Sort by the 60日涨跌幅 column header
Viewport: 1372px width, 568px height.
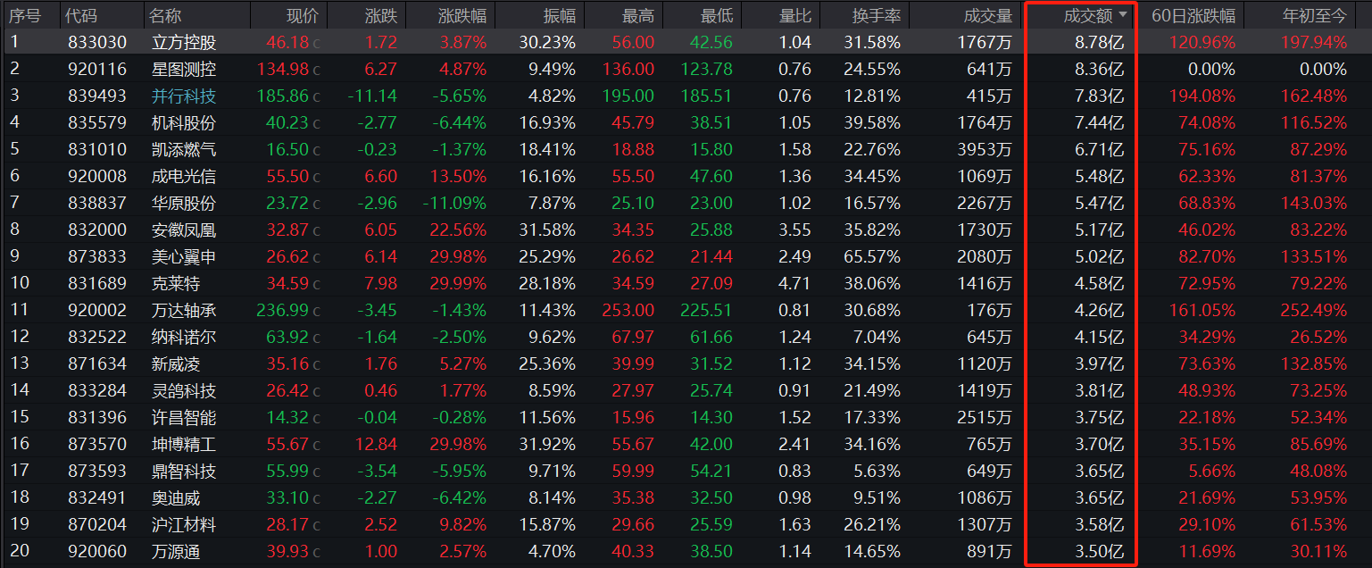coord(1193,15)
